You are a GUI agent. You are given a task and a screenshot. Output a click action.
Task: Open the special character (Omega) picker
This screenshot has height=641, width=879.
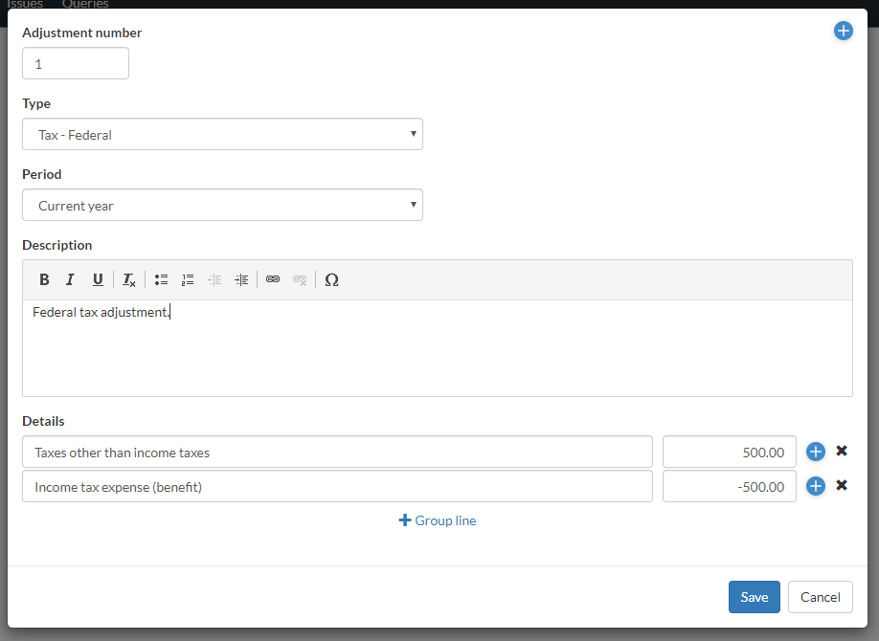[x=331, y=280]
